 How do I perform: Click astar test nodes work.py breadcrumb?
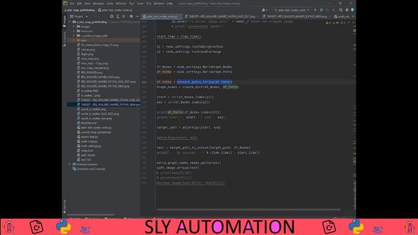pos(115,10)
